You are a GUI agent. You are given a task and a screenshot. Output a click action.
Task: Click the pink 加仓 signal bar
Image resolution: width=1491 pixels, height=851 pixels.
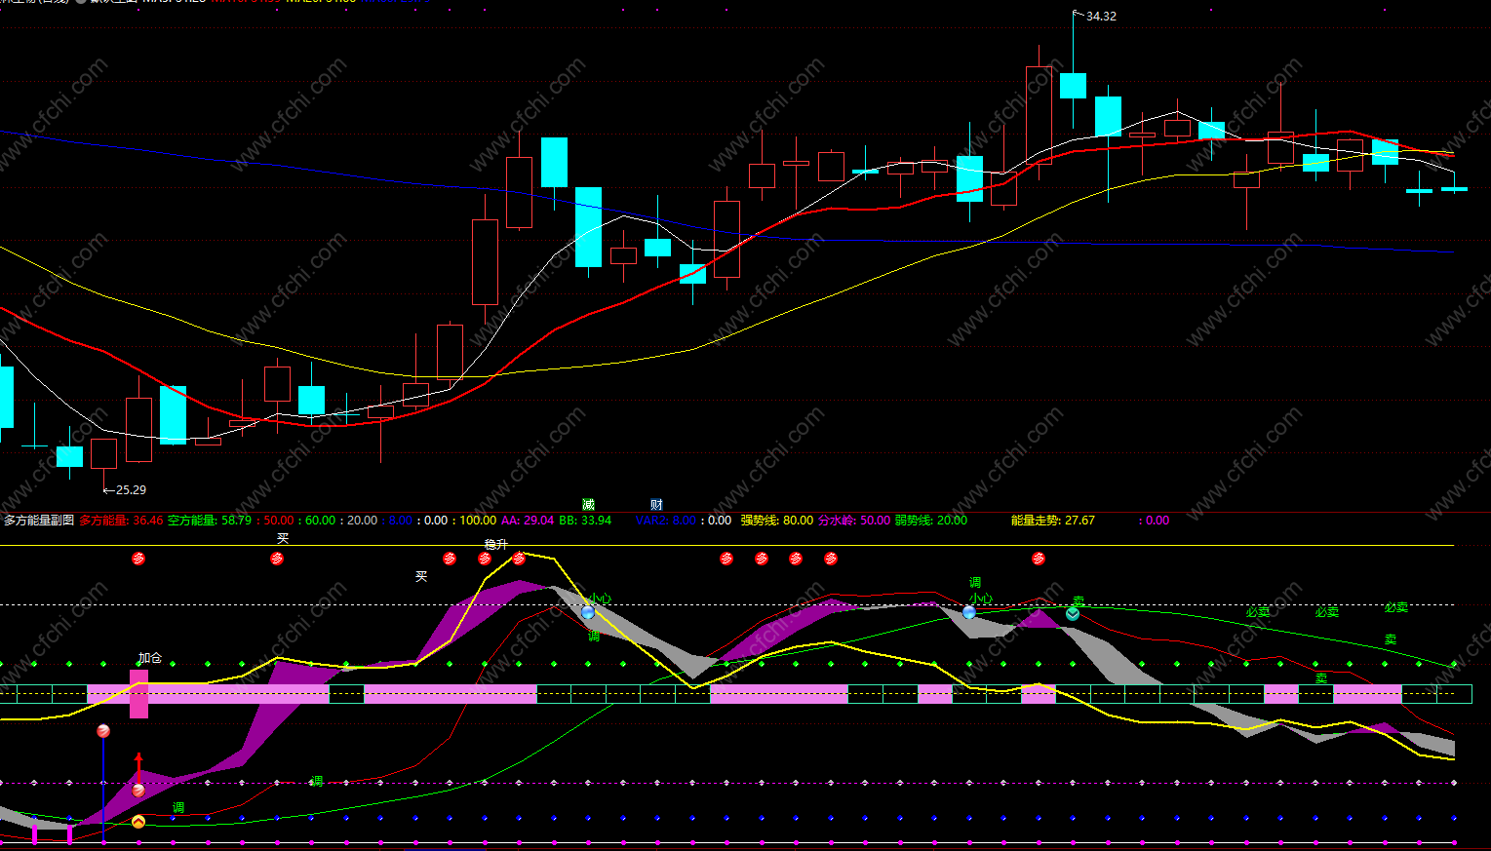138,693
